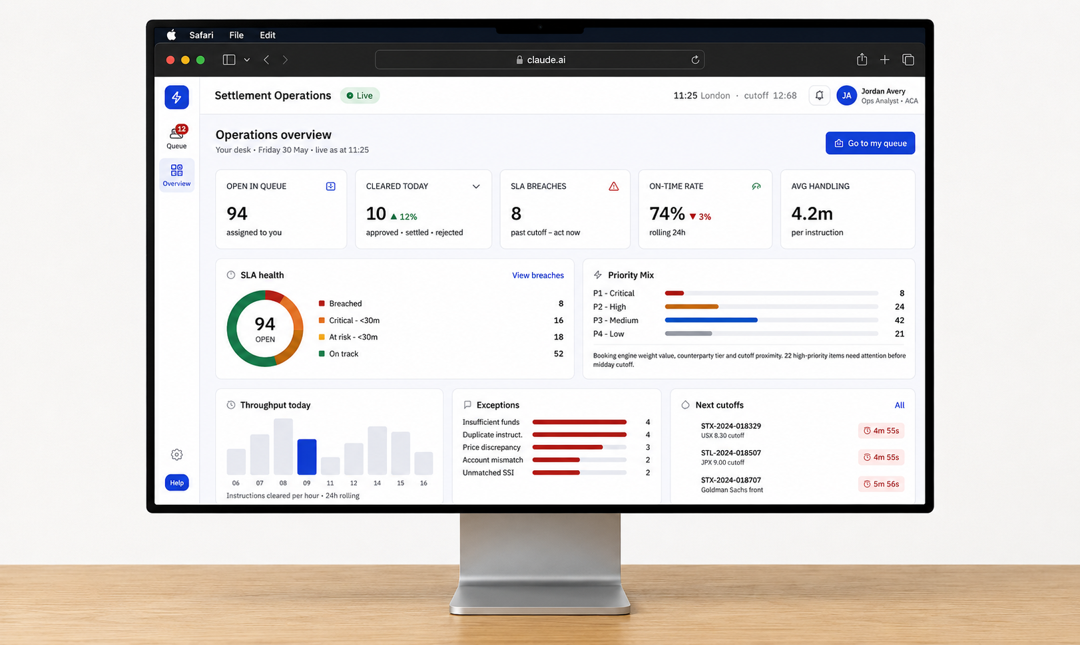The height and width of the screenshot is (645, 1080).
Task: Click the P3 - Medium priority bar
Action: pyautogui.click(x=771, y=321)
